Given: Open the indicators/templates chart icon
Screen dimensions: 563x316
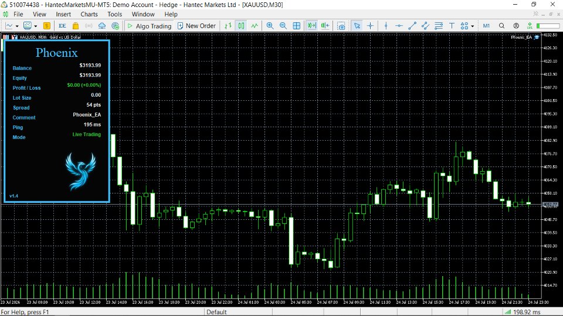Looking at the screenshot, I should click(x=28, y=26).
